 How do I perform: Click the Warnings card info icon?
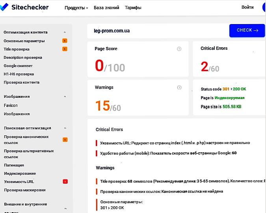179,88
